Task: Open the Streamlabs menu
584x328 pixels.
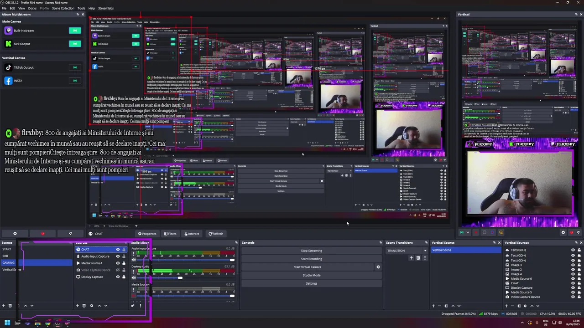Action: click(x=106, y=8)
